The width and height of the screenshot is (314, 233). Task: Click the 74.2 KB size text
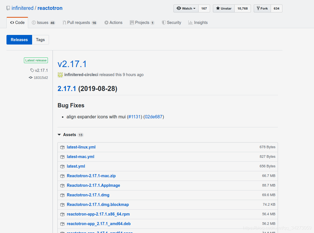(269, 204)
